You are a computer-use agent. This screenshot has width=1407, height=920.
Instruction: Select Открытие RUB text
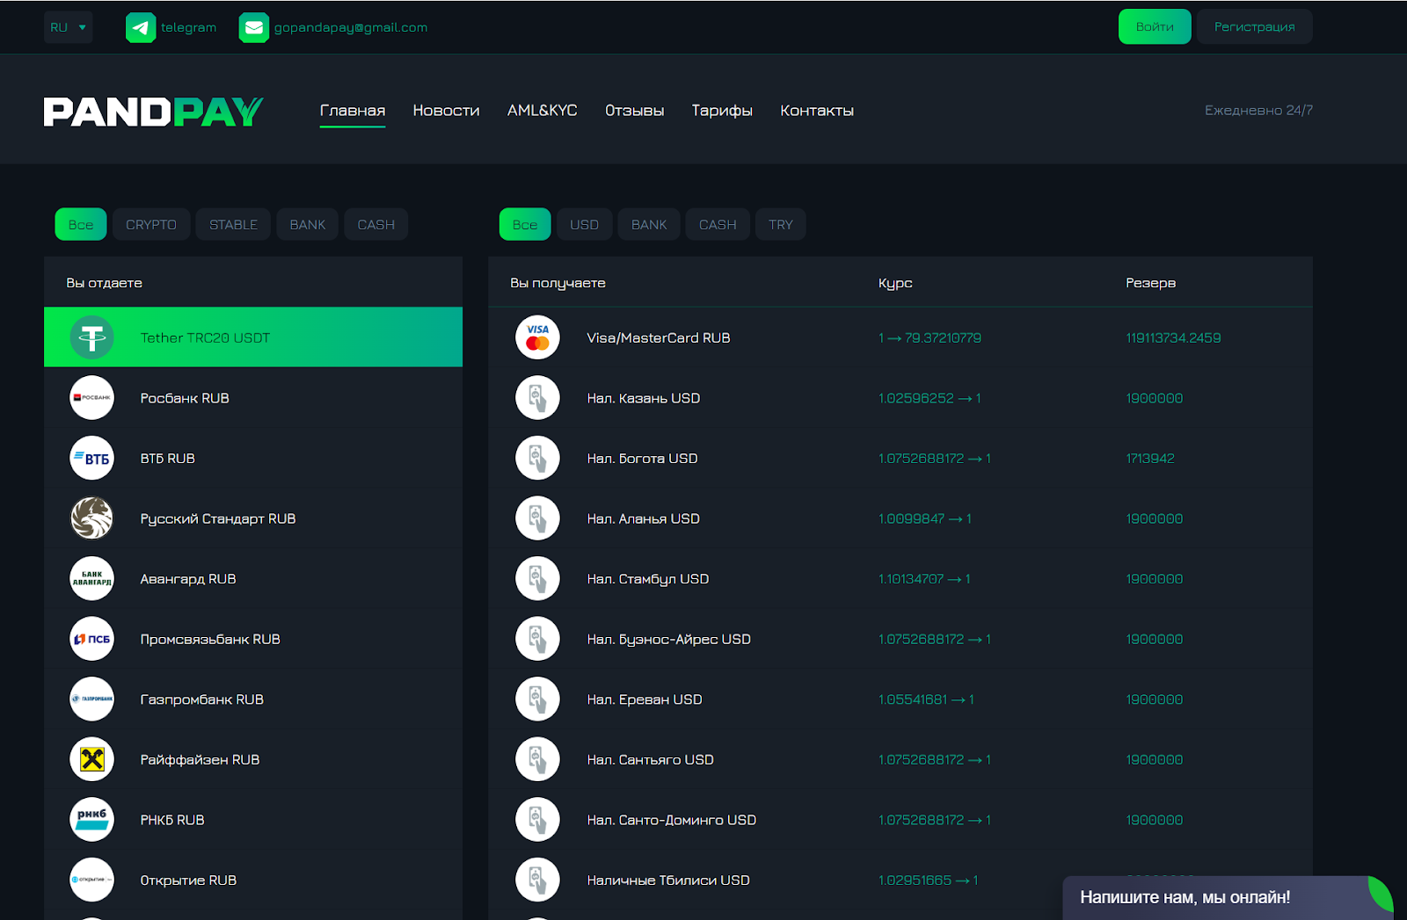pos(188,880)
